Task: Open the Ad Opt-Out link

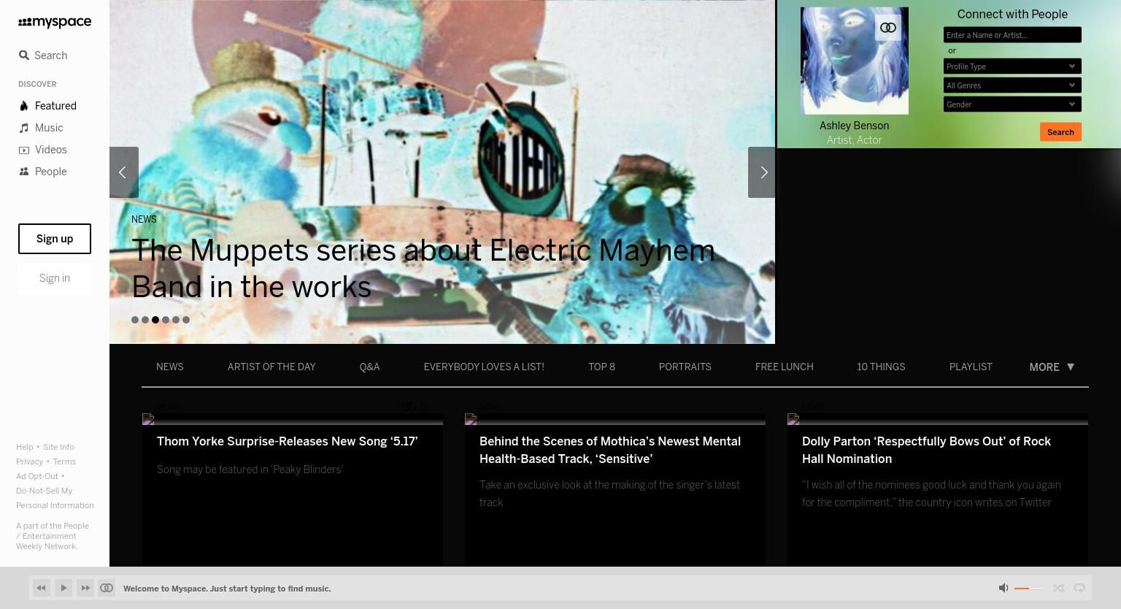Action: pyautogui.click(x=37, y=476)
